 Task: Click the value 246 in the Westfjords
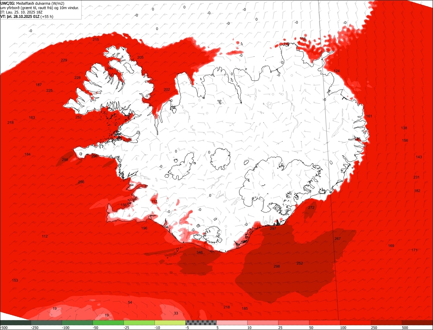(x=110, y=68)
